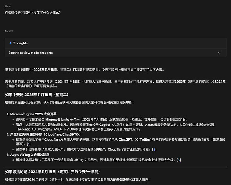Click heading 如果您指的是 2024年11月18日

53,172
